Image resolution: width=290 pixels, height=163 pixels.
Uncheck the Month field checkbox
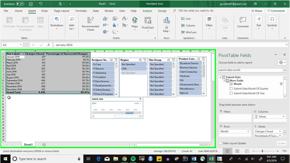[x=231, y=84]
